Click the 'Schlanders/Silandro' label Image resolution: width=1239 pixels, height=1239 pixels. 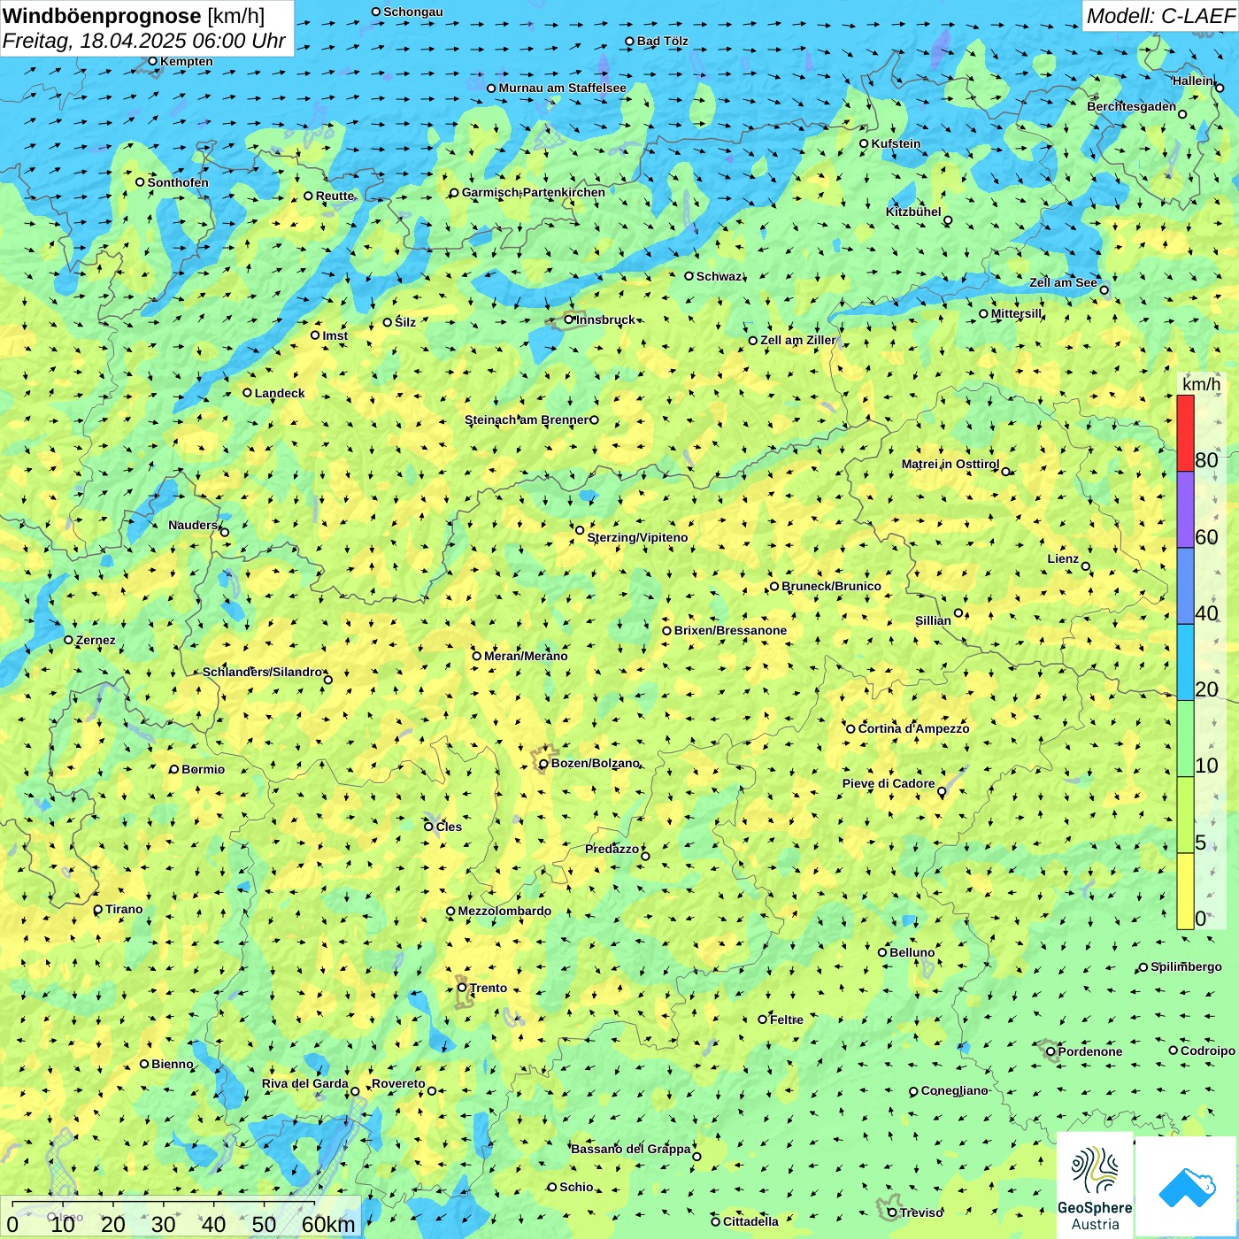click(x=262, y=672)
